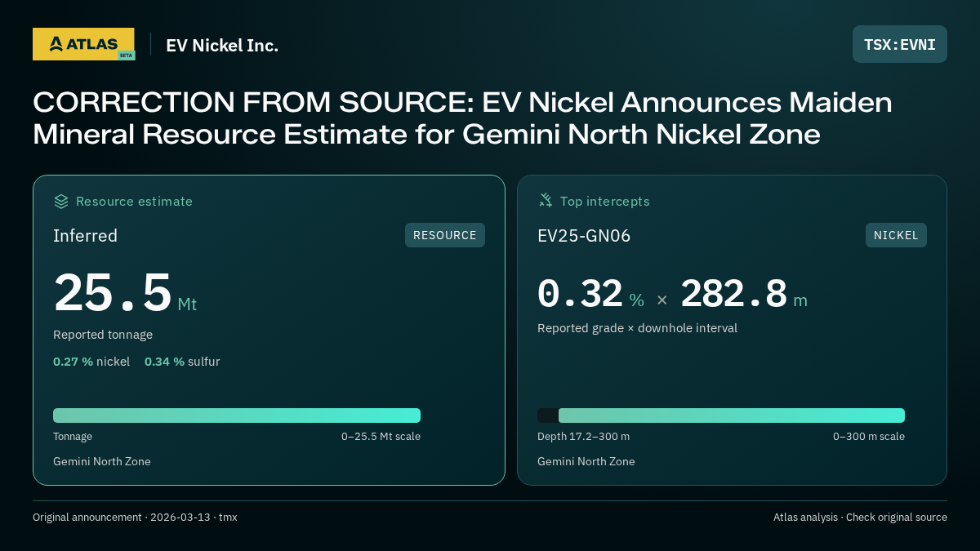The image size is (980, 551).
Task: Open the Top intercepts card
Action: pyautogui.click(x=732, y=330)
